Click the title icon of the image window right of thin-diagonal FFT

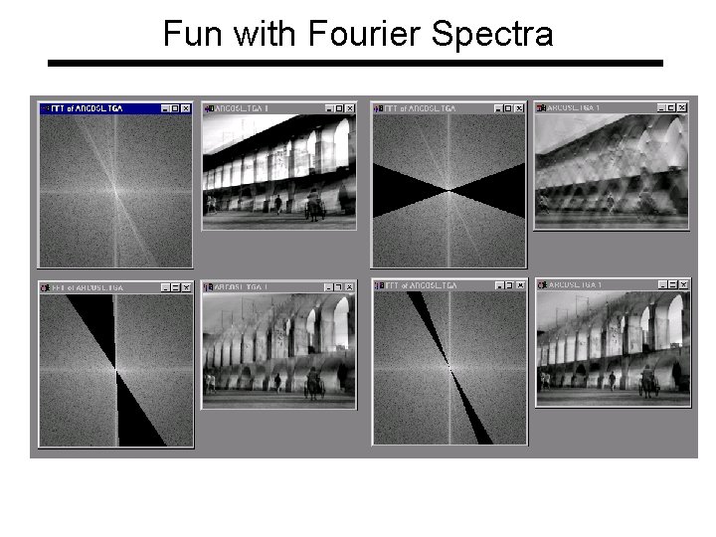coord(543,285)
